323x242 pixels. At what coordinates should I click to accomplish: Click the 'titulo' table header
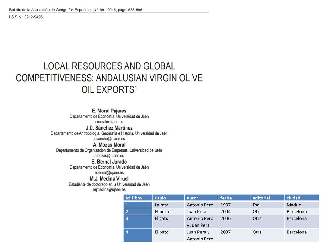168,198
